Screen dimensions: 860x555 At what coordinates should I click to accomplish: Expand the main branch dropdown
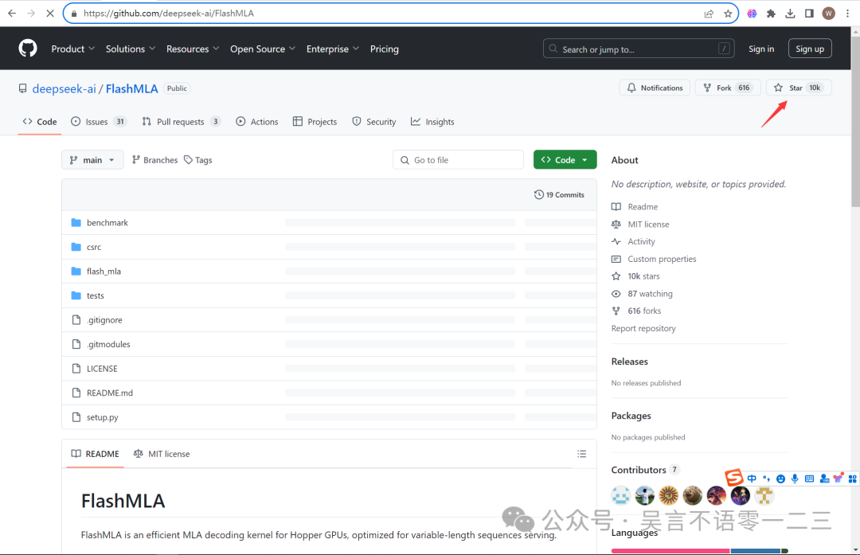tap(92, 160)
